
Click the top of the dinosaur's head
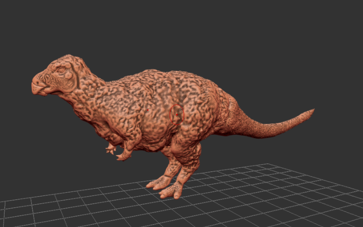pyautogui.click(x=68, y=57)
